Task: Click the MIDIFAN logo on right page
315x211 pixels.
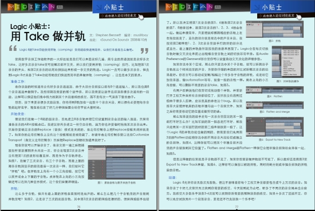Action: pos(193,7)
